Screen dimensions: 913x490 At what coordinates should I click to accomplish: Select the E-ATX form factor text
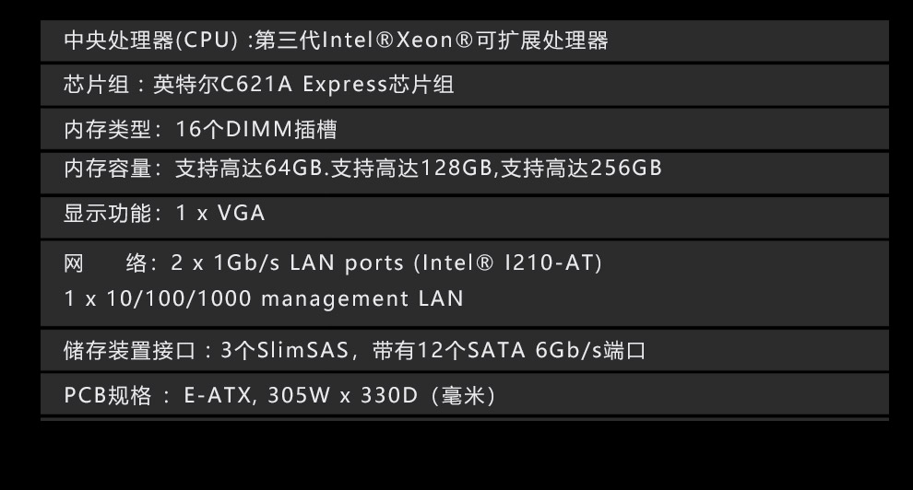point(218,396)
